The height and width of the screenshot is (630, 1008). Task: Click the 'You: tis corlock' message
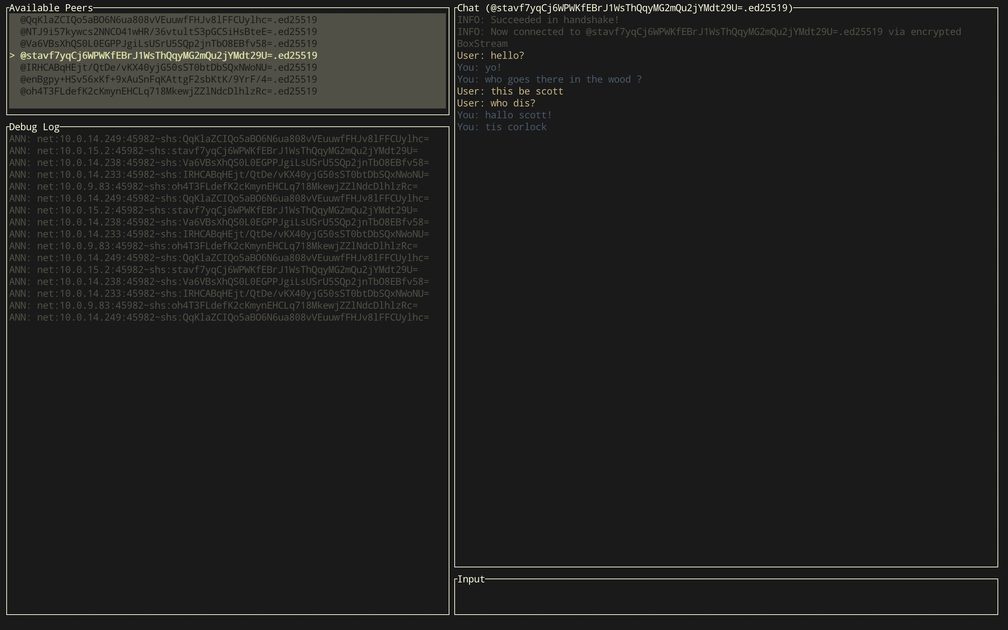click(502, 127)
